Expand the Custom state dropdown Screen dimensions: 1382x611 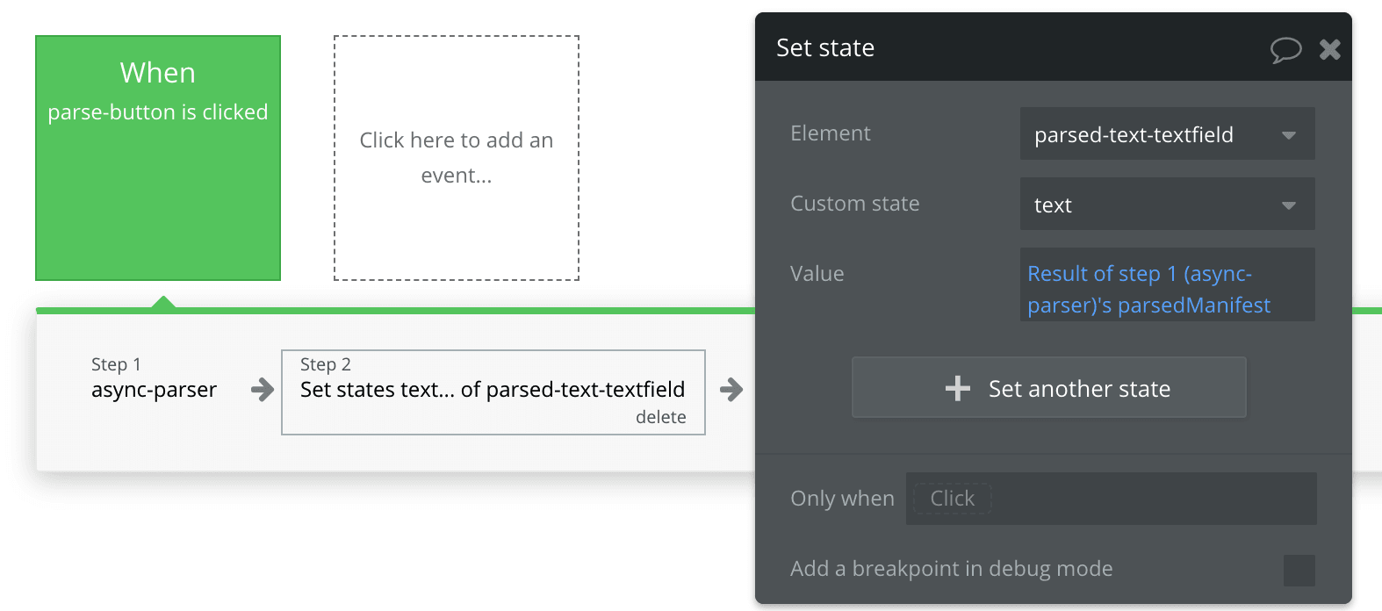point(1150,205)
